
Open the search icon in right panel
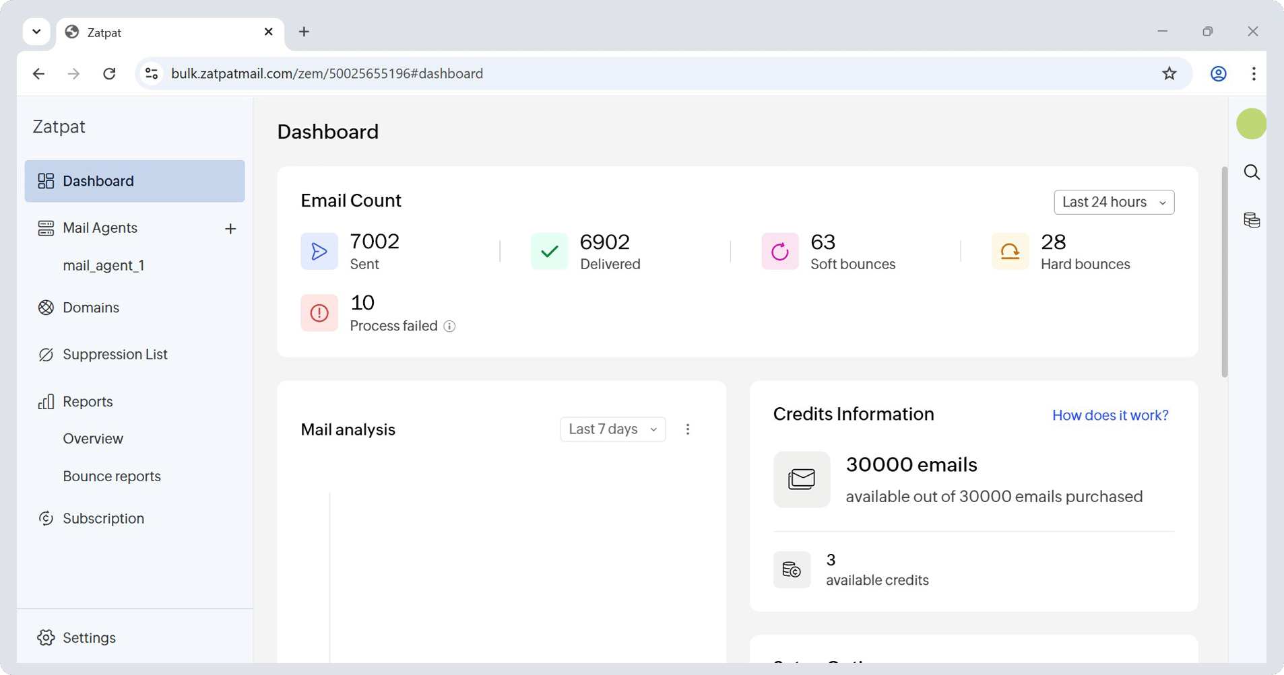point(1252,172)
